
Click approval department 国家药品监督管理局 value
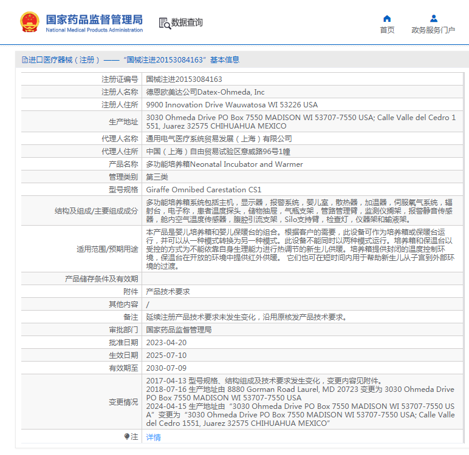tap(179, 330)
